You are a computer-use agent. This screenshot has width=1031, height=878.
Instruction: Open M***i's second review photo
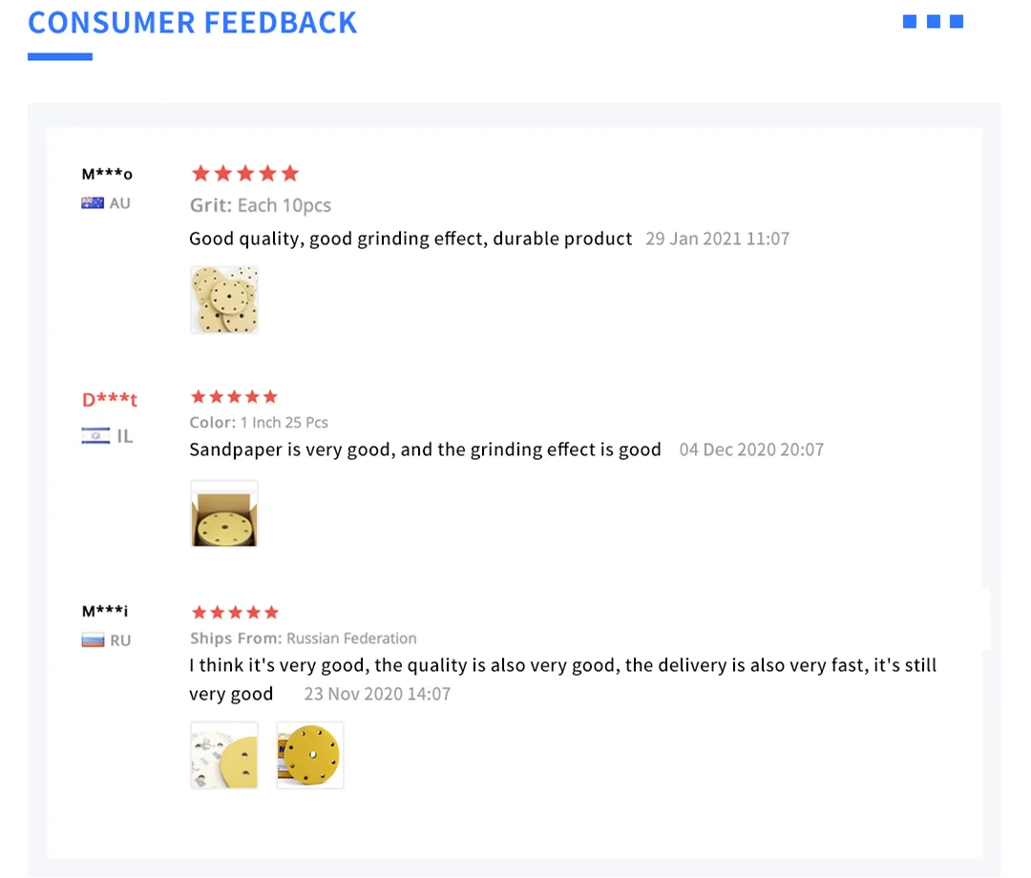pyautogui.click(x=309, y=755)
